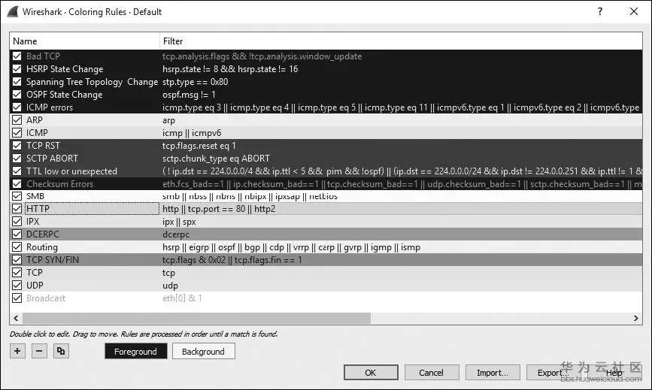Click the 'udp' filter text

click(x=170, y=286)
